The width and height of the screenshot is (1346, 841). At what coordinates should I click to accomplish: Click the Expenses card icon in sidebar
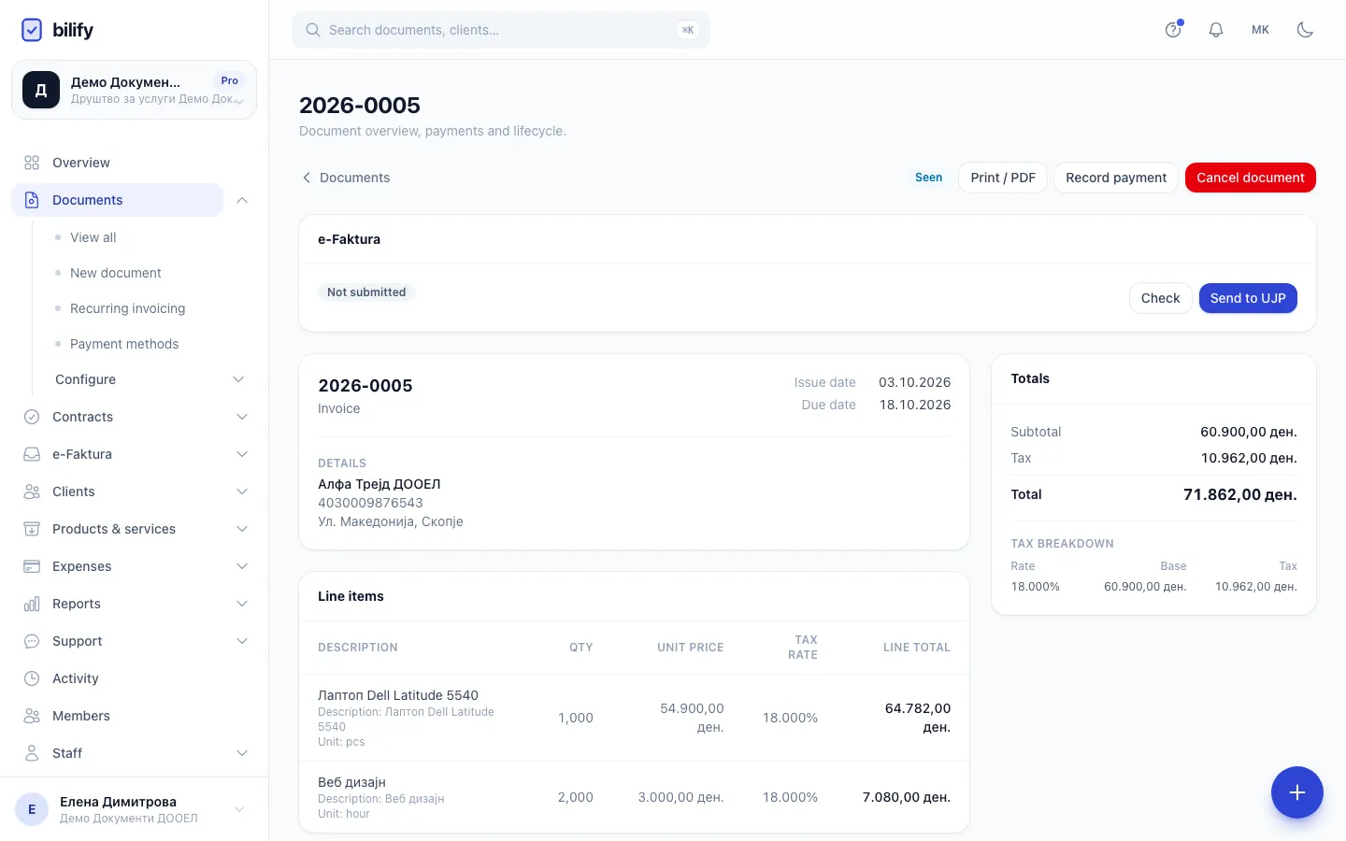click(32, 566)
